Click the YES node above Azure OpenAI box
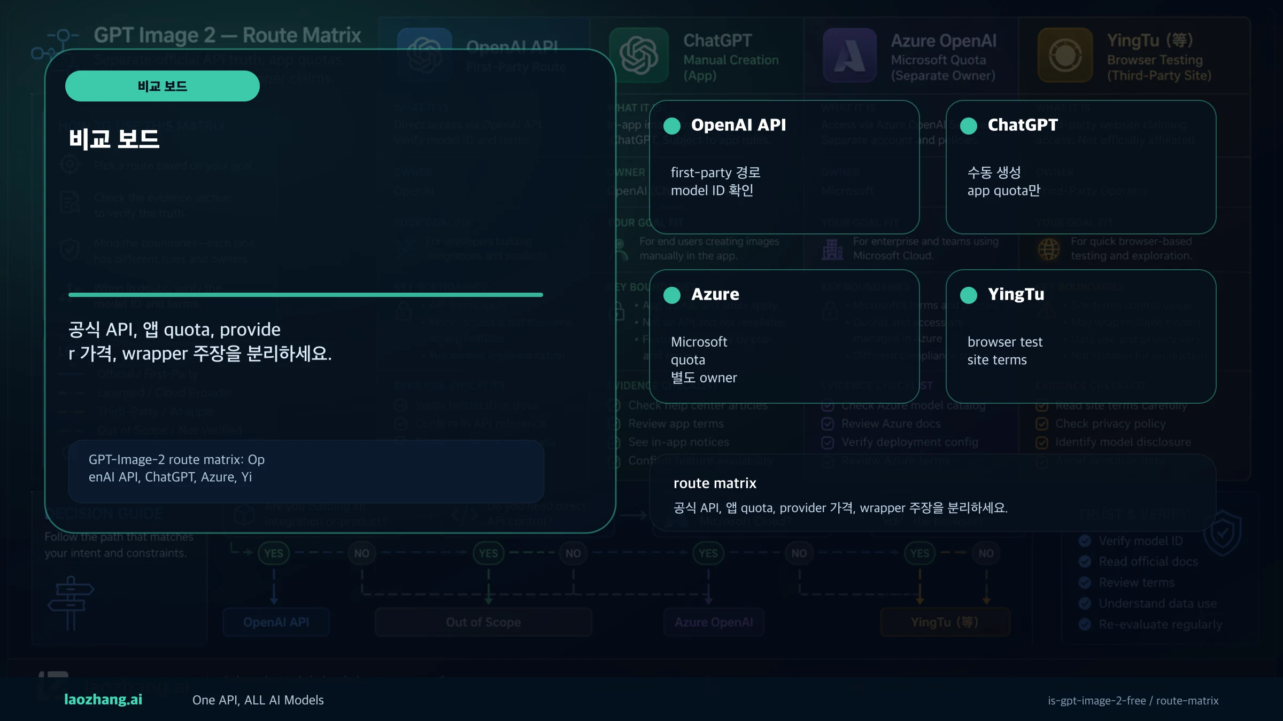This screenshot has width=1283, height=721. pos(708,553)
